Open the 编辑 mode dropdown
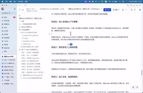The image size is (143, 93). 116,10
